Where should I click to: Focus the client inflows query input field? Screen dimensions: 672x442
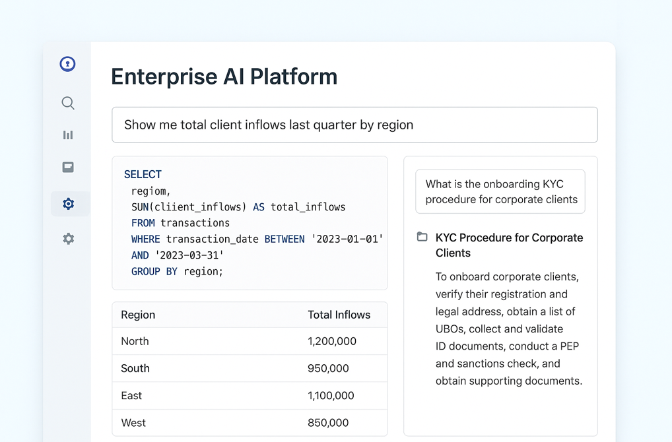pos(354,125)
